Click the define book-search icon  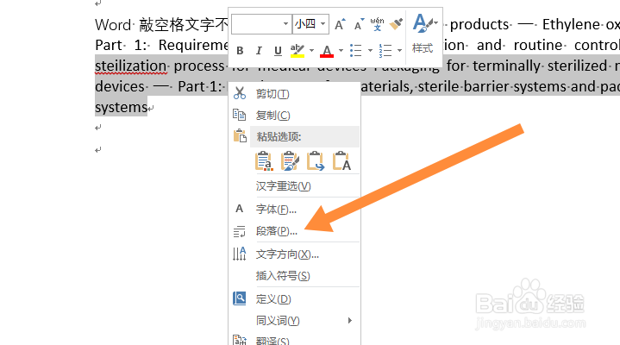pyautogui.click(x=239, y=298)
